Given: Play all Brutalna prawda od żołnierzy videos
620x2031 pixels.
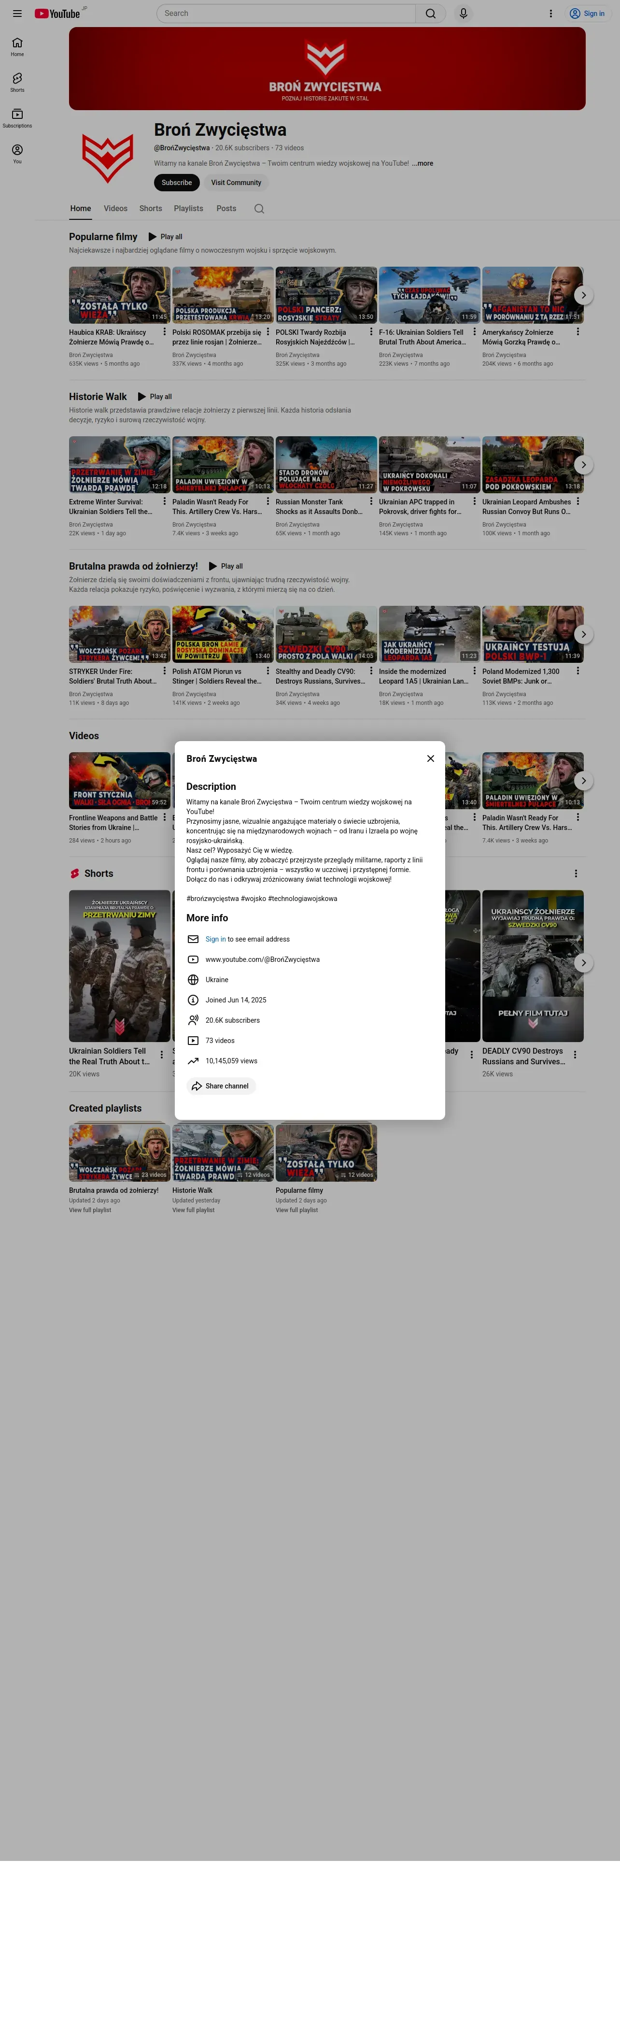Looking at the screenshot, I should pyautogui.click(x=225, y=566).
